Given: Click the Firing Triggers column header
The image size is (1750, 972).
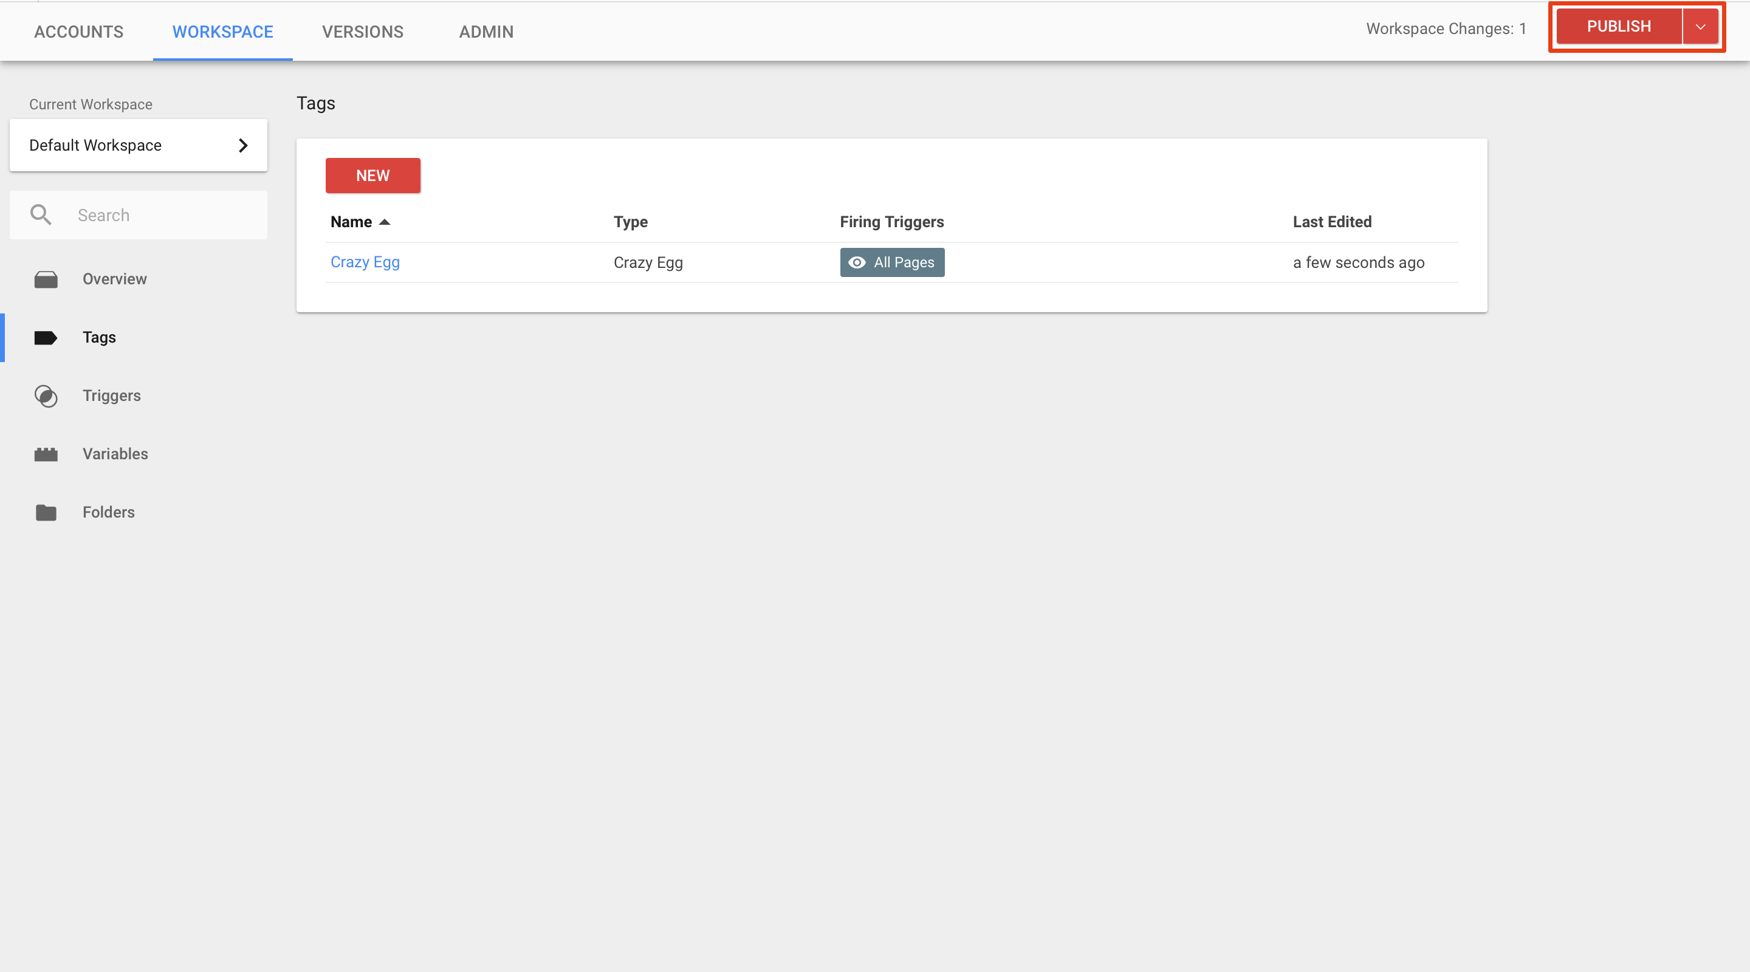Looking at the screenshot, I should (x=892, y=222).
